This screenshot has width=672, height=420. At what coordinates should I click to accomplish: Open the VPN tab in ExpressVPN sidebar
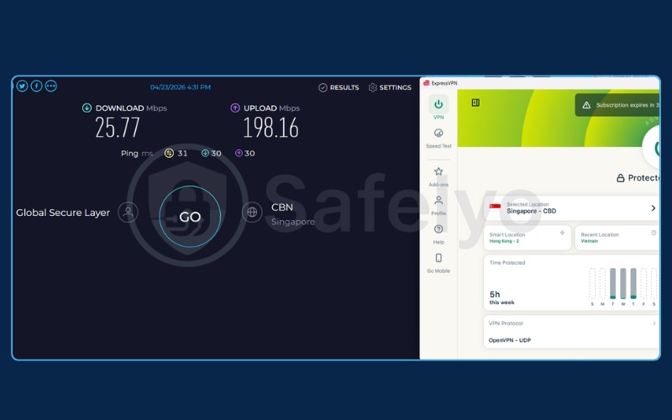click(x=438, y=108)
